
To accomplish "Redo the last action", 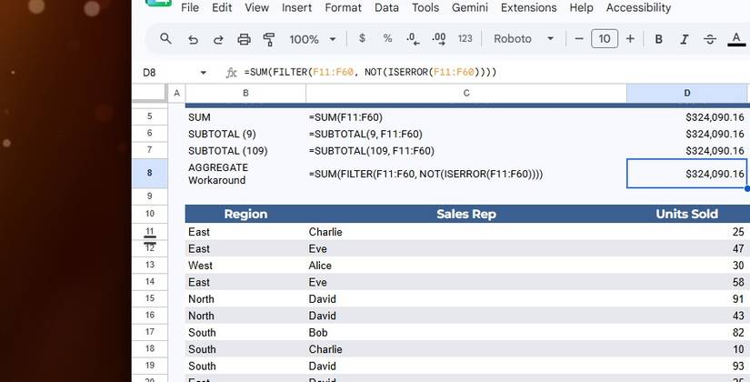I will (218, 39).
